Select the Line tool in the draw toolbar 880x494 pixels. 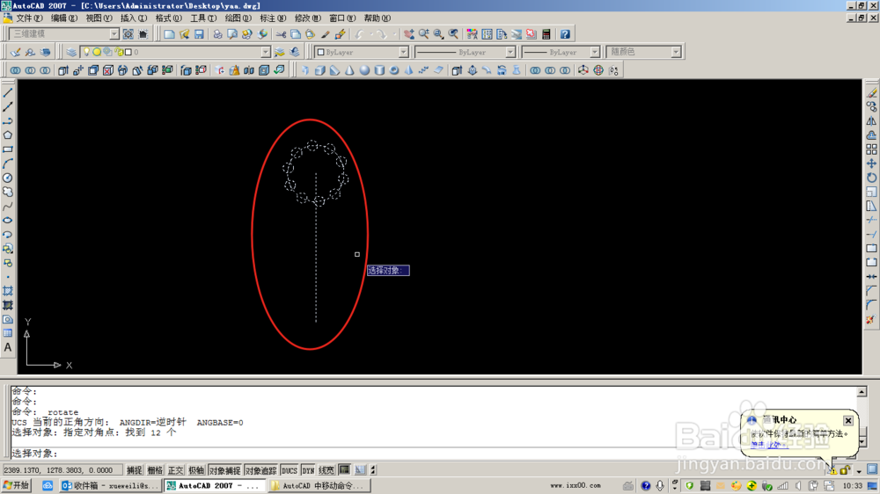pyautogui.click(x=8, y=93)
